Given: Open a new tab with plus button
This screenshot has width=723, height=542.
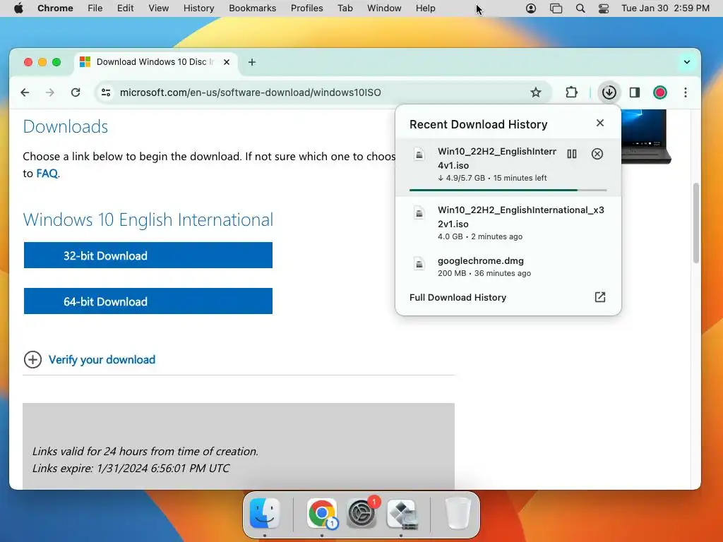Looking at the screenshot, I should point(252,62).
